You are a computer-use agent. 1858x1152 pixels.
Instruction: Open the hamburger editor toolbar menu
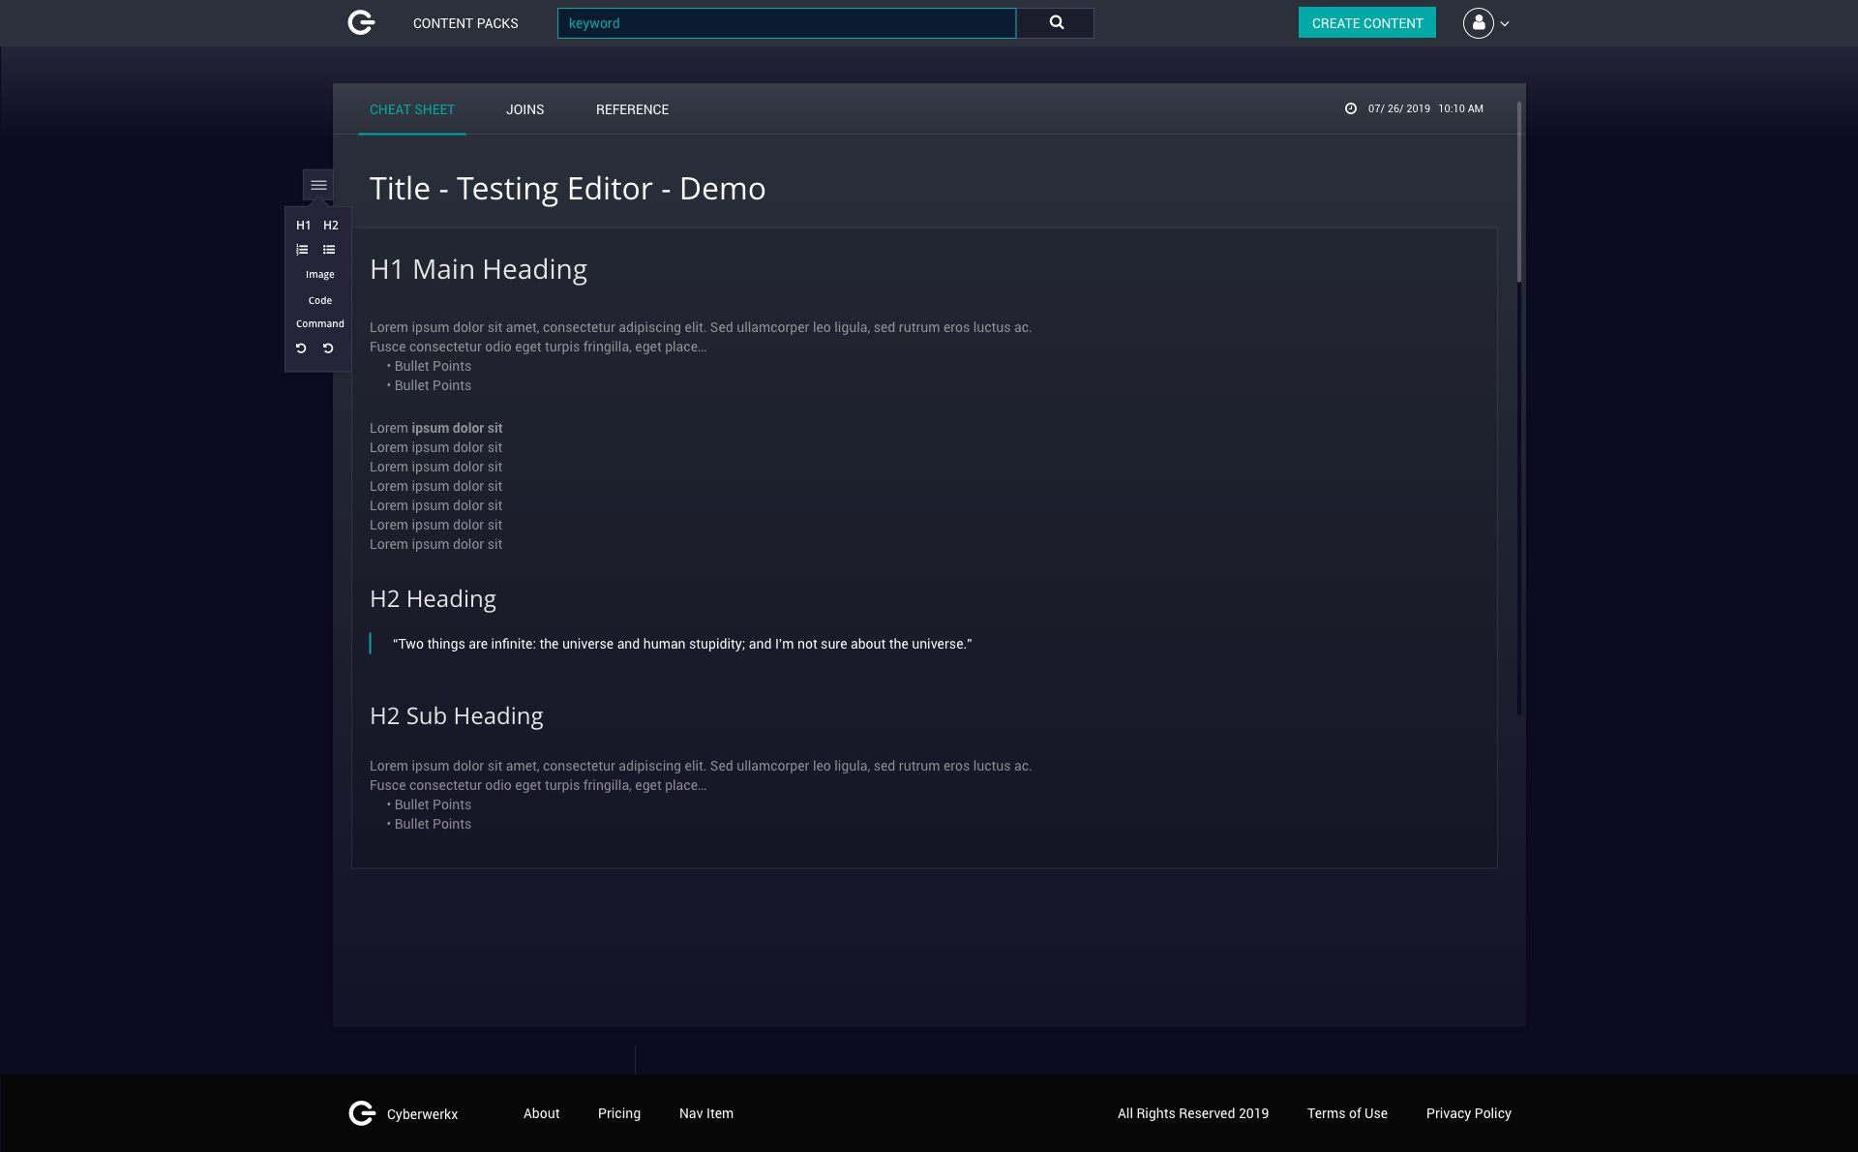tap(318, 185)
